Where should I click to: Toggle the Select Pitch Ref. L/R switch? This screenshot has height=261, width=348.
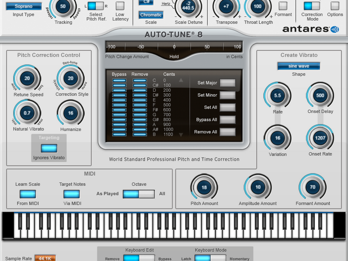pos(96,6)
